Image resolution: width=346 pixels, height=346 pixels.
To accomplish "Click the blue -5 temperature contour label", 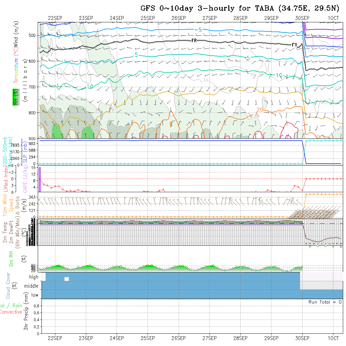I will tap(198, 30).
